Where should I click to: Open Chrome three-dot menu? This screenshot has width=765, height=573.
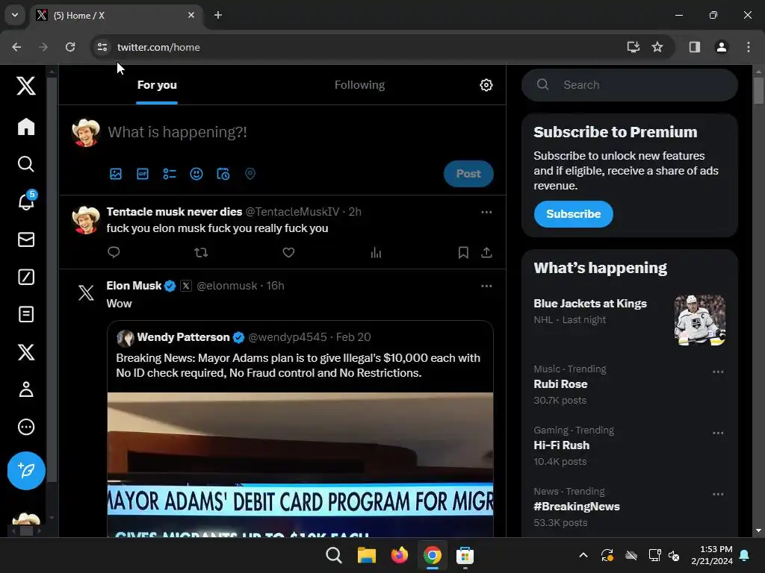pyautogui.click(x=748, y=47)
